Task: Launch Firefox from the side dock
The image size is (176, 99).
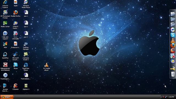Action: (x=173, y=45)
